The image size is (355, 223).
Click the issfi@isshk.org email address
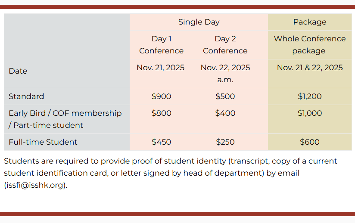(36, 186)
